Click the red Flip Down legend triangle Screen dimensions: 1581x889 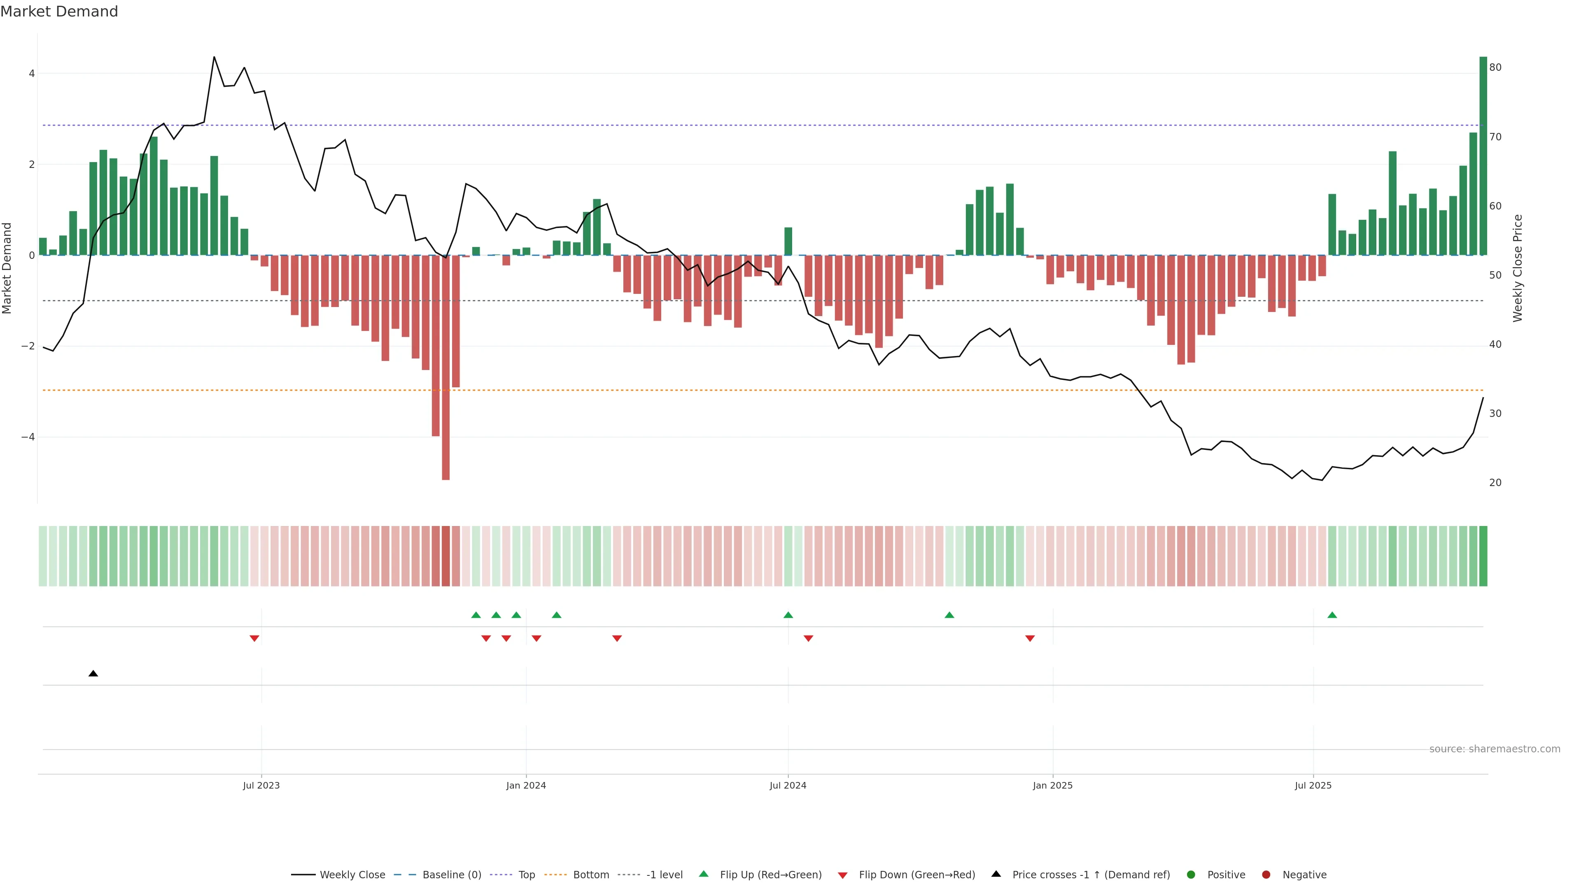843,875
